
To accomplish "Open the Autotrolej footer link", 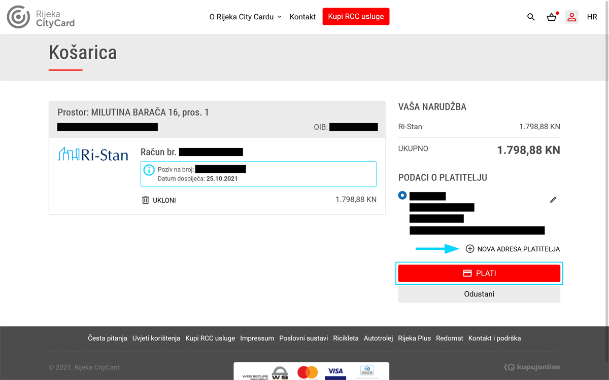I will [x=379, y=338].
